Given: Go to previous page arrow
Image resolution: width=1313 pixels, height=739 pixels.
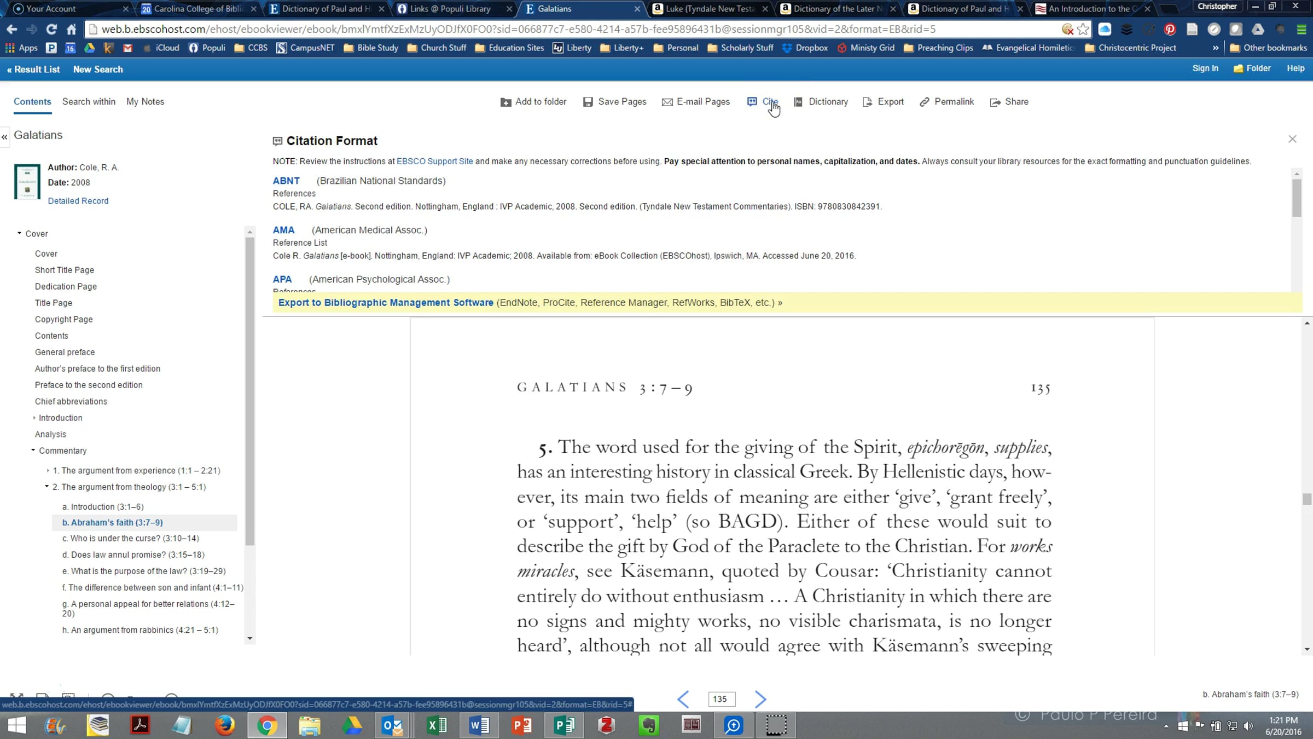Looking at the screenshot, I should click(x=683, y=699).
